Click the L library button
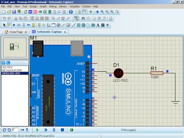This screenshot has width=184, height=138. (x=8, y=63)
